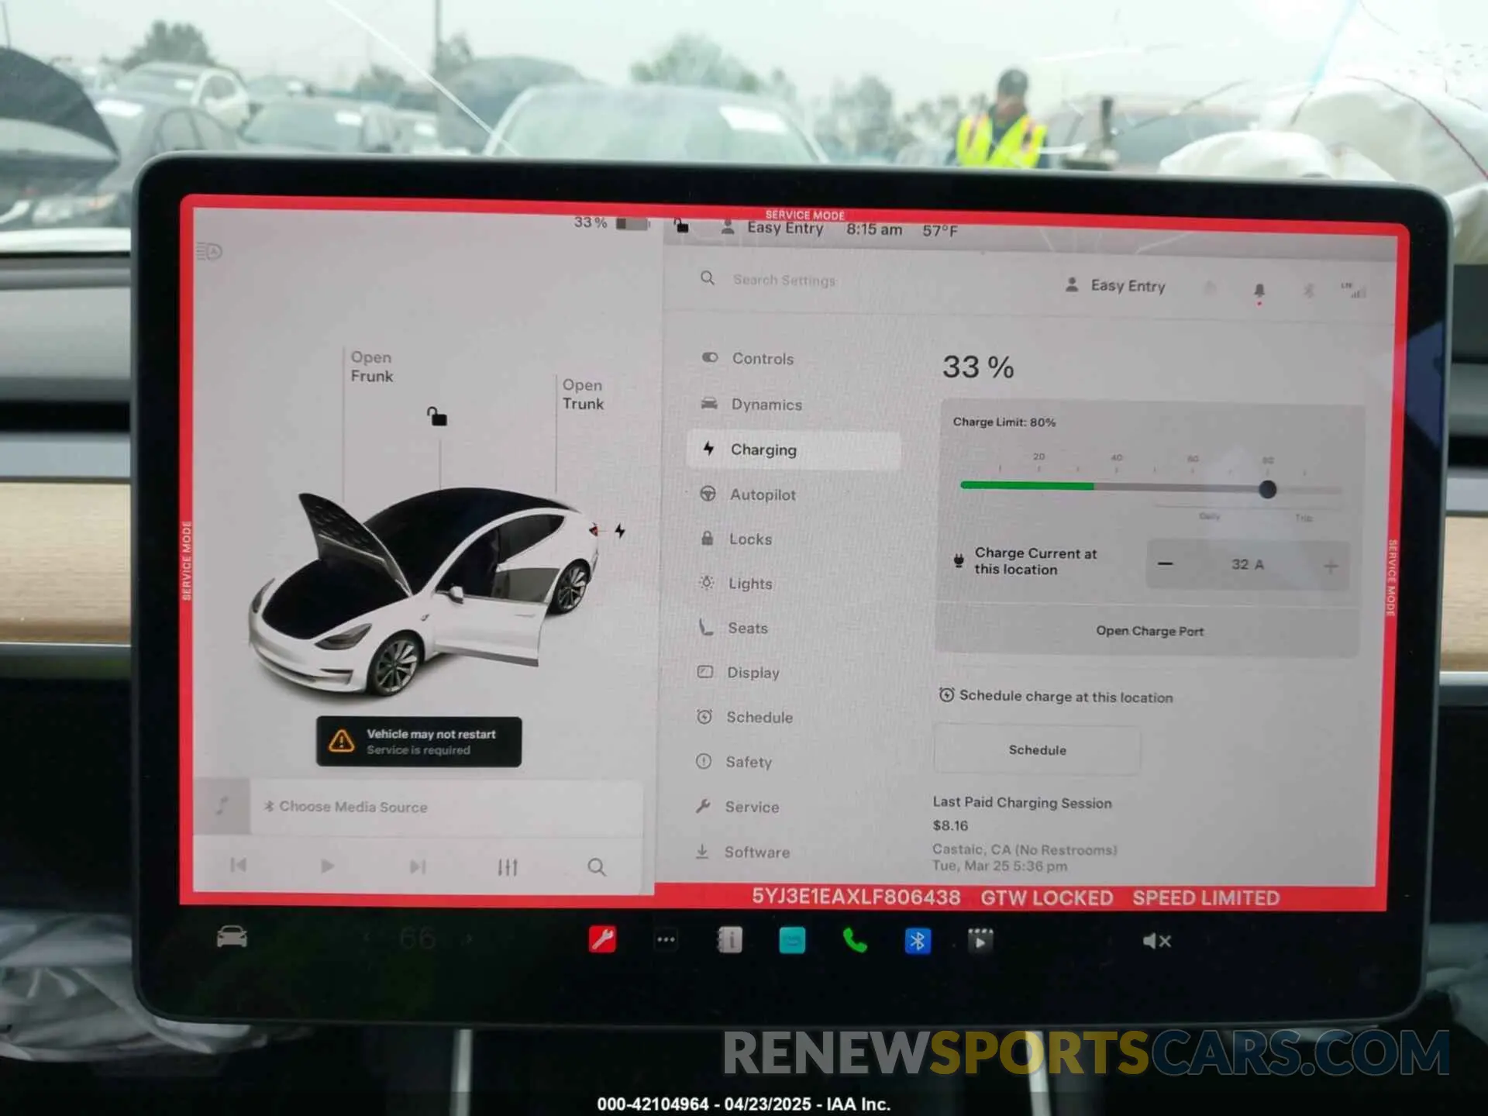The image size is (1488, 1116).
Task: Tap the Charge Limit: 80% label
Action: (1004, 422)
